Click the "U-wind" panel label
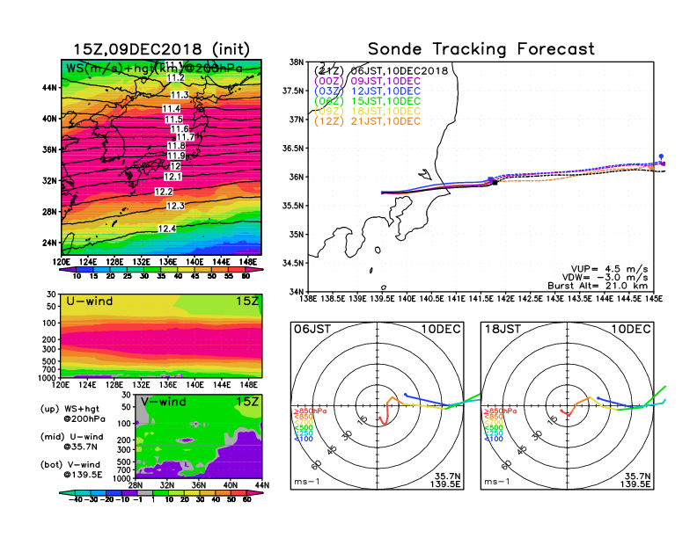 [x=90, y=302]
